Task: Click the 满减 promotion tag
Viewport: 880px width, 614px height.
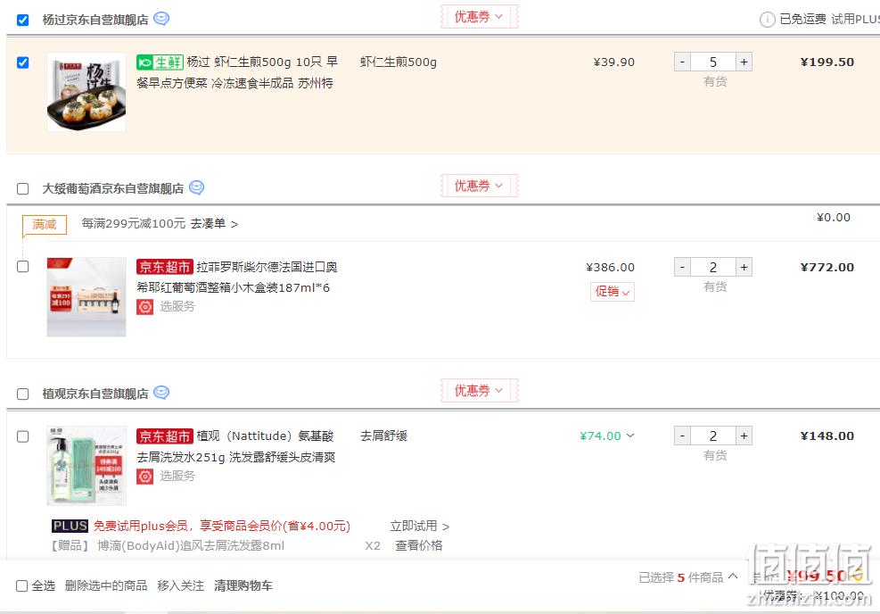Action: (45, 224)
